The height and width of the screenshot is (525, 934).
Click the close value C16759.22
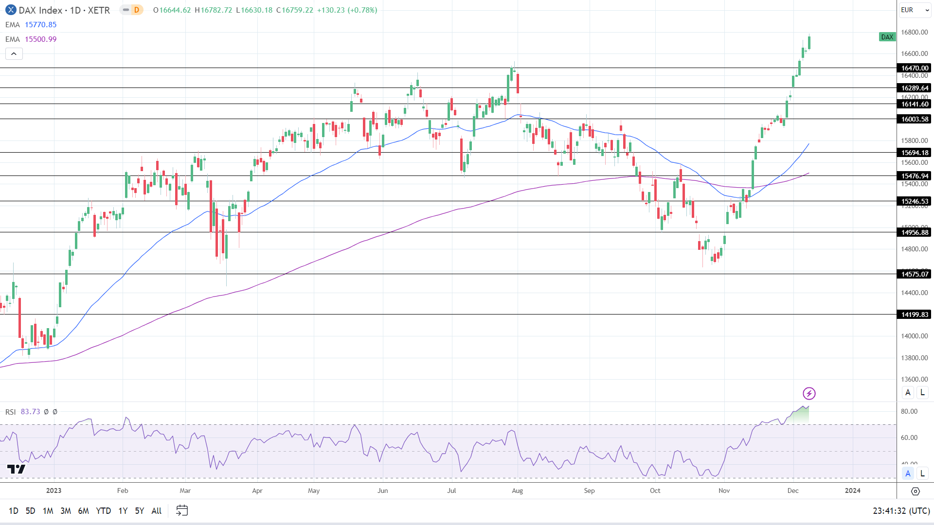click(295, 10)
